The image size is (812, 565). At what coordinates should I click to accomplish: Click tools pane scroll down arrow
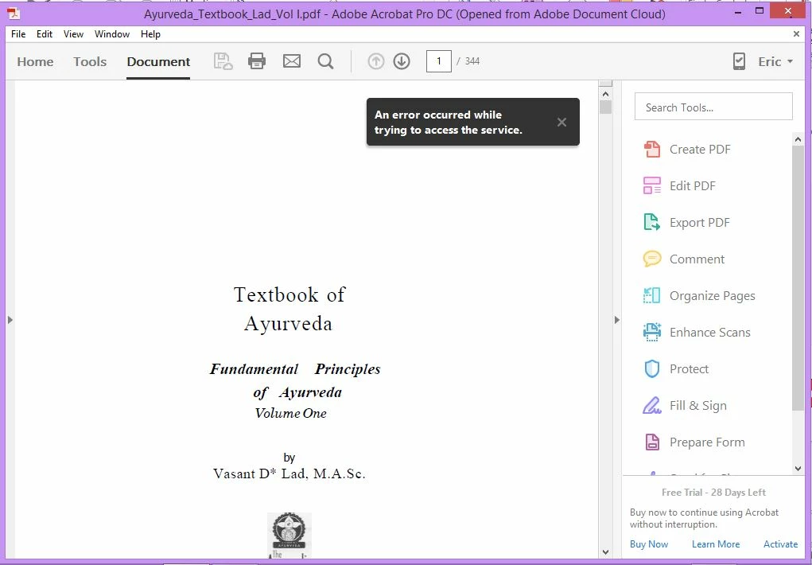point(798,468)
